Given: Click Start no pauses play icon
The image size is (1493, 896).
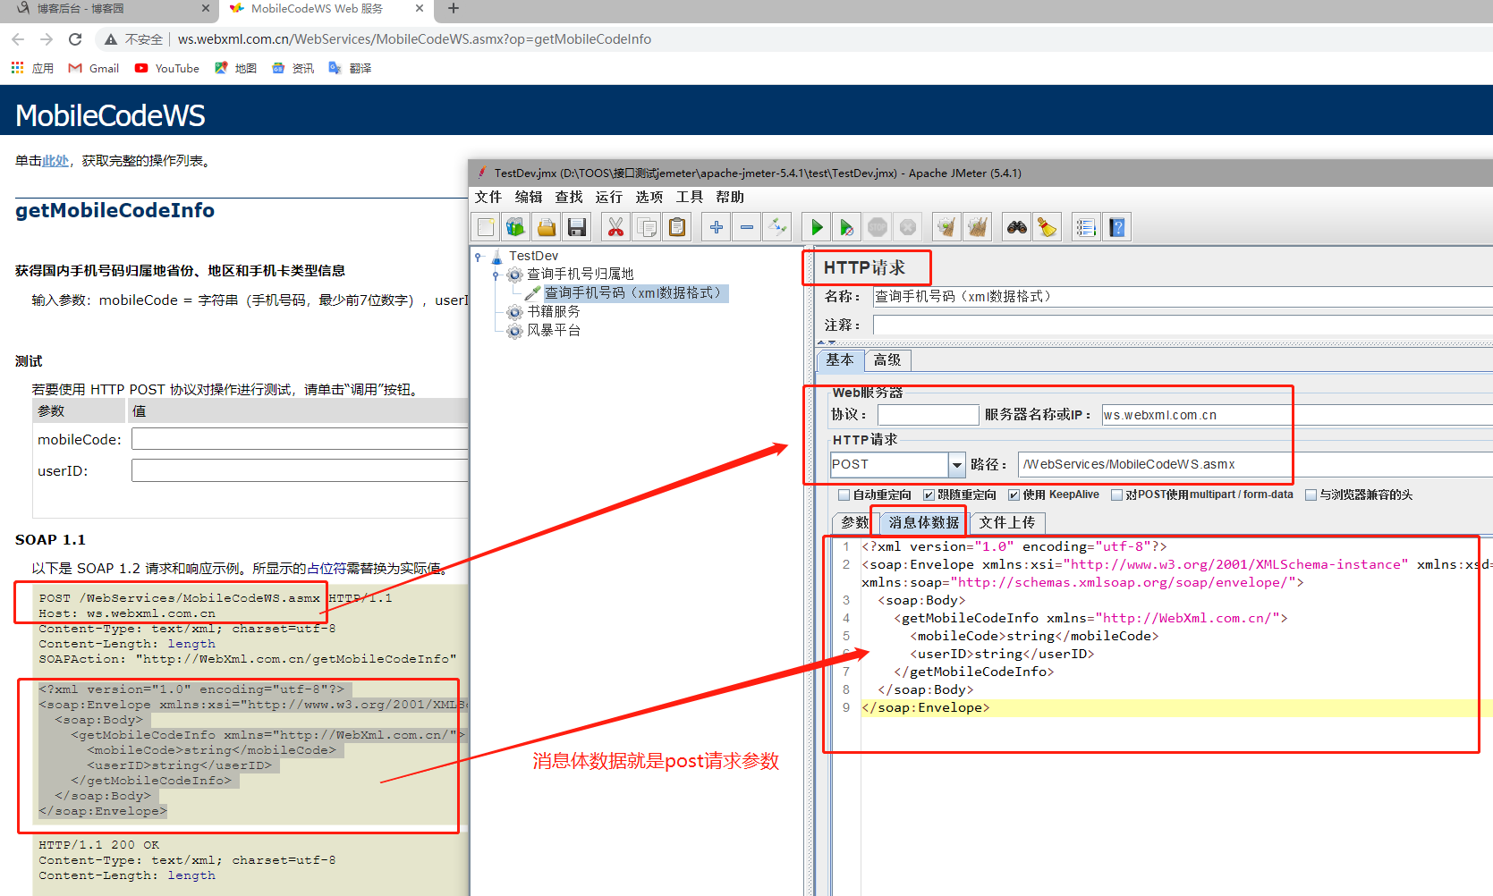Looking at the screenshot, I should [846, 227].
